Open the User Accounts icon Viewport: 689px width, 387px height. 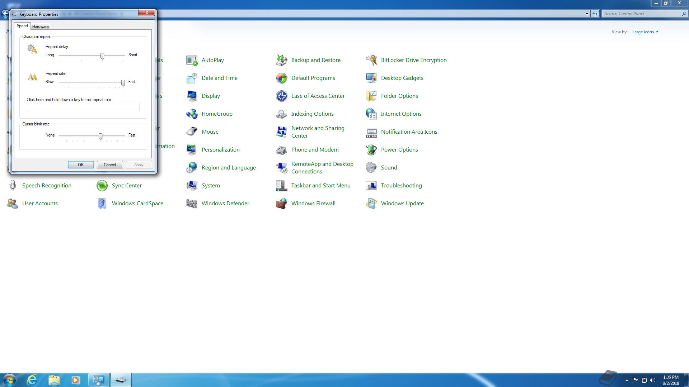pos(13,204)
